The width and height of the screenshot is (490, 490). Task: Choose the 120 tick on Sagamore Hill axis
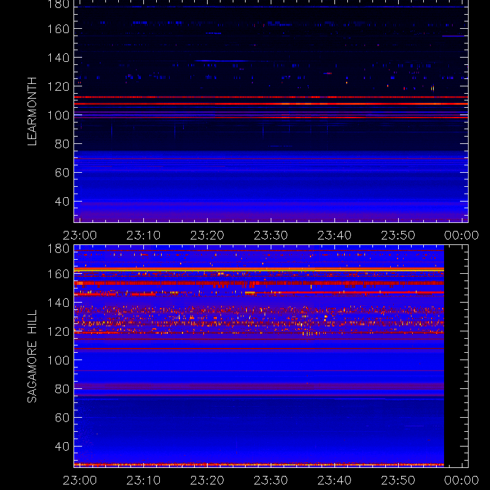click(58, 331)
